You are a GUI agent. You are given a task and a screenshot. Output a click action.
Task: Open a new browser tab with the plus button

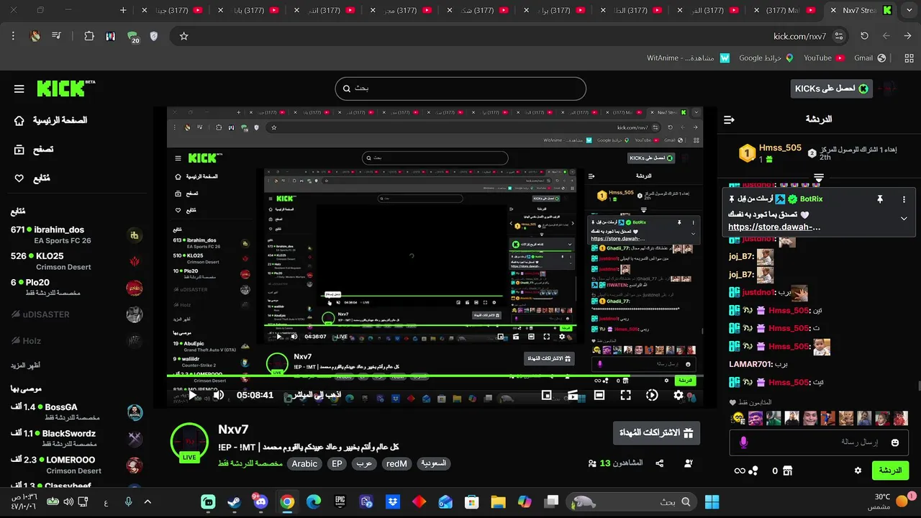click(123, 10)
